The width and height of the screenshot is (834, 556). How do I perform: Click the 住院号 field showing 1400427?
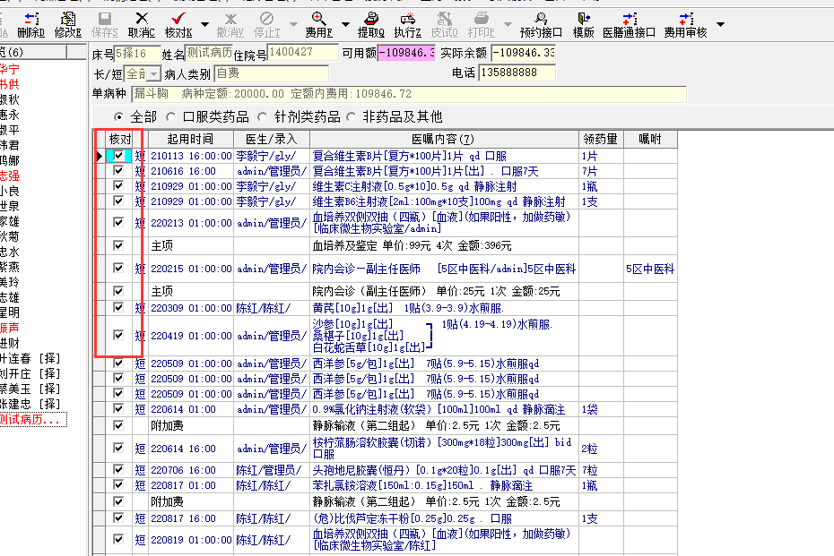point(302,53)
